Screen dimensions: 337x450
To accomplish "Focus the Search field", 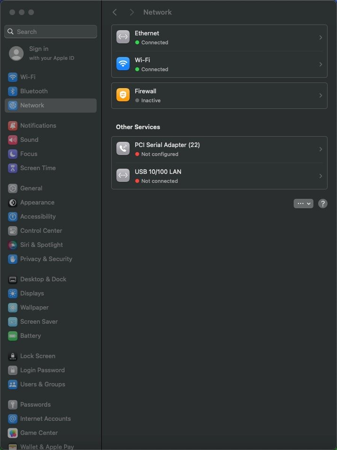I will 50,32.
